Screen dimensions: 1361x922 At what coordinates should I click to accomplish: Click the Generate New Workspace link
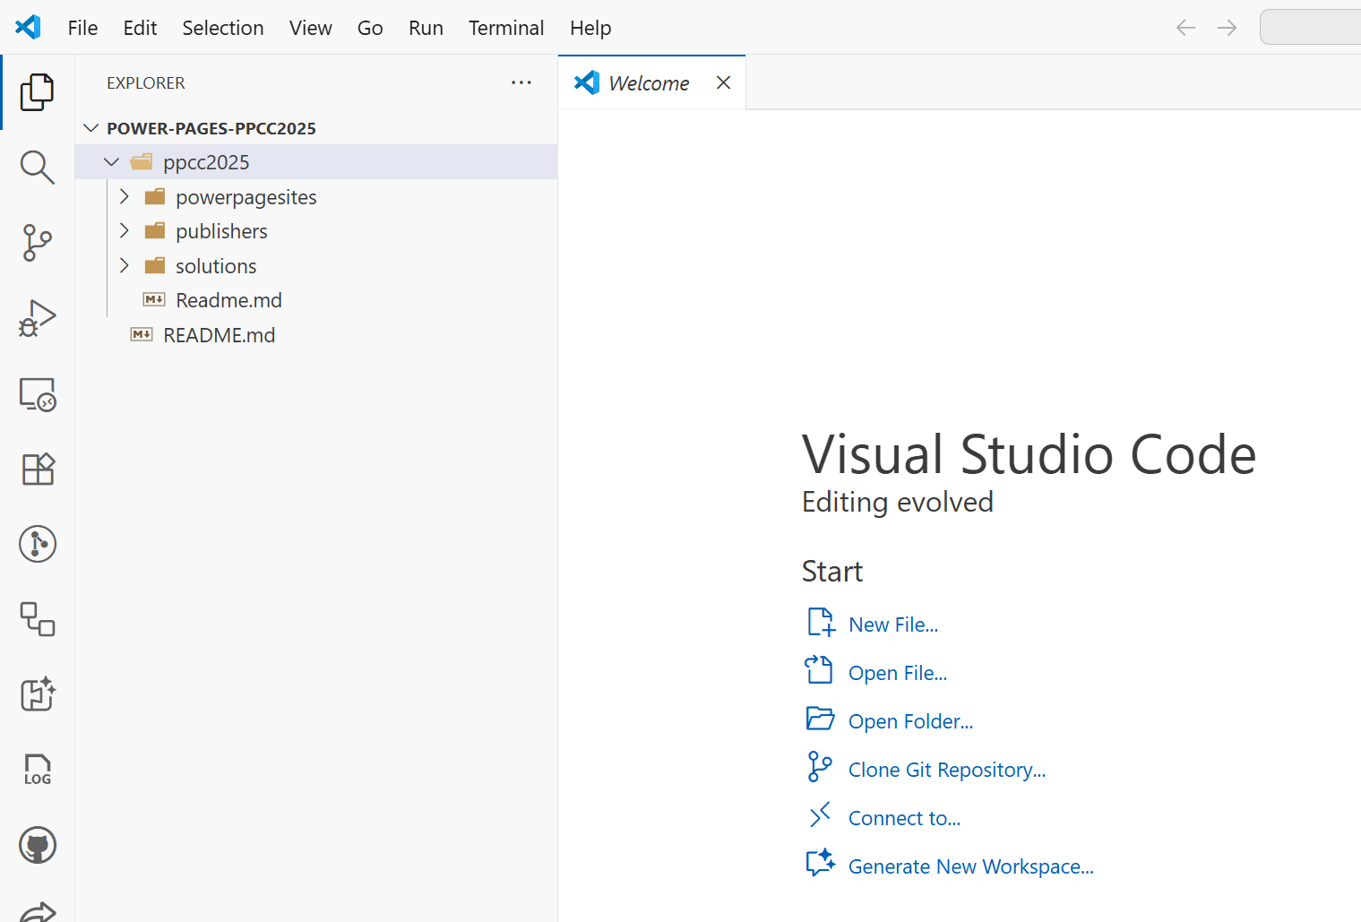click(x=971, y=866)
